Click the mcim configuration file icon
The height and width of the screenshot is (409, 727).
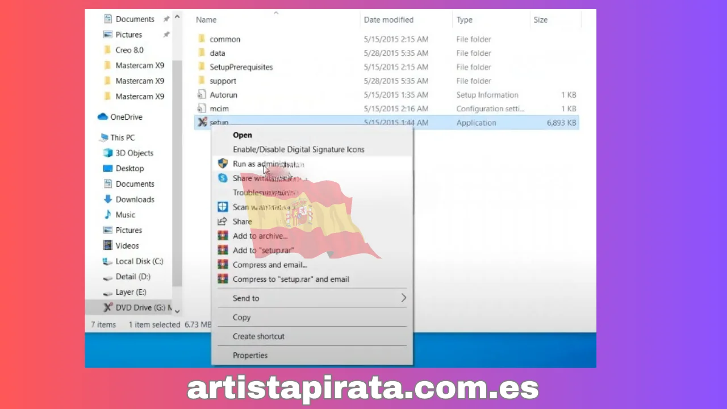[202, 108]
